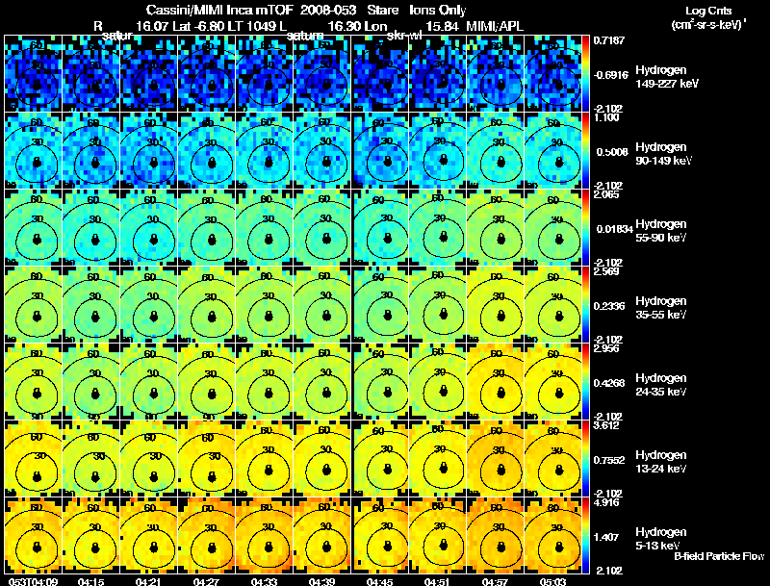Click the '04:39' time label
This screenshot has height=586, width=770.
pos(322,581)
